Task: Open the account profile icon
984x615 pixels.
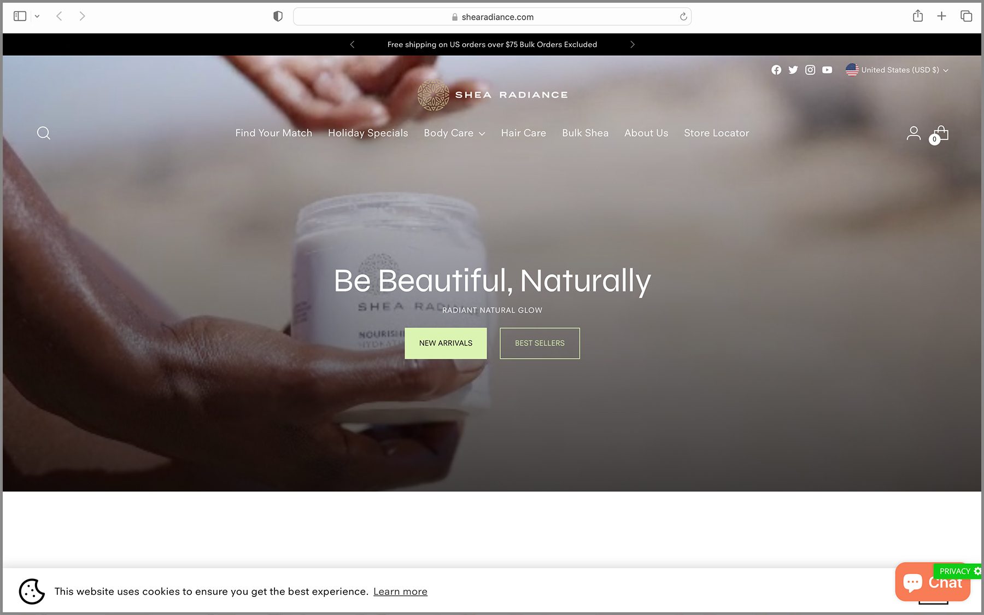Action: (x=913, y=133)
